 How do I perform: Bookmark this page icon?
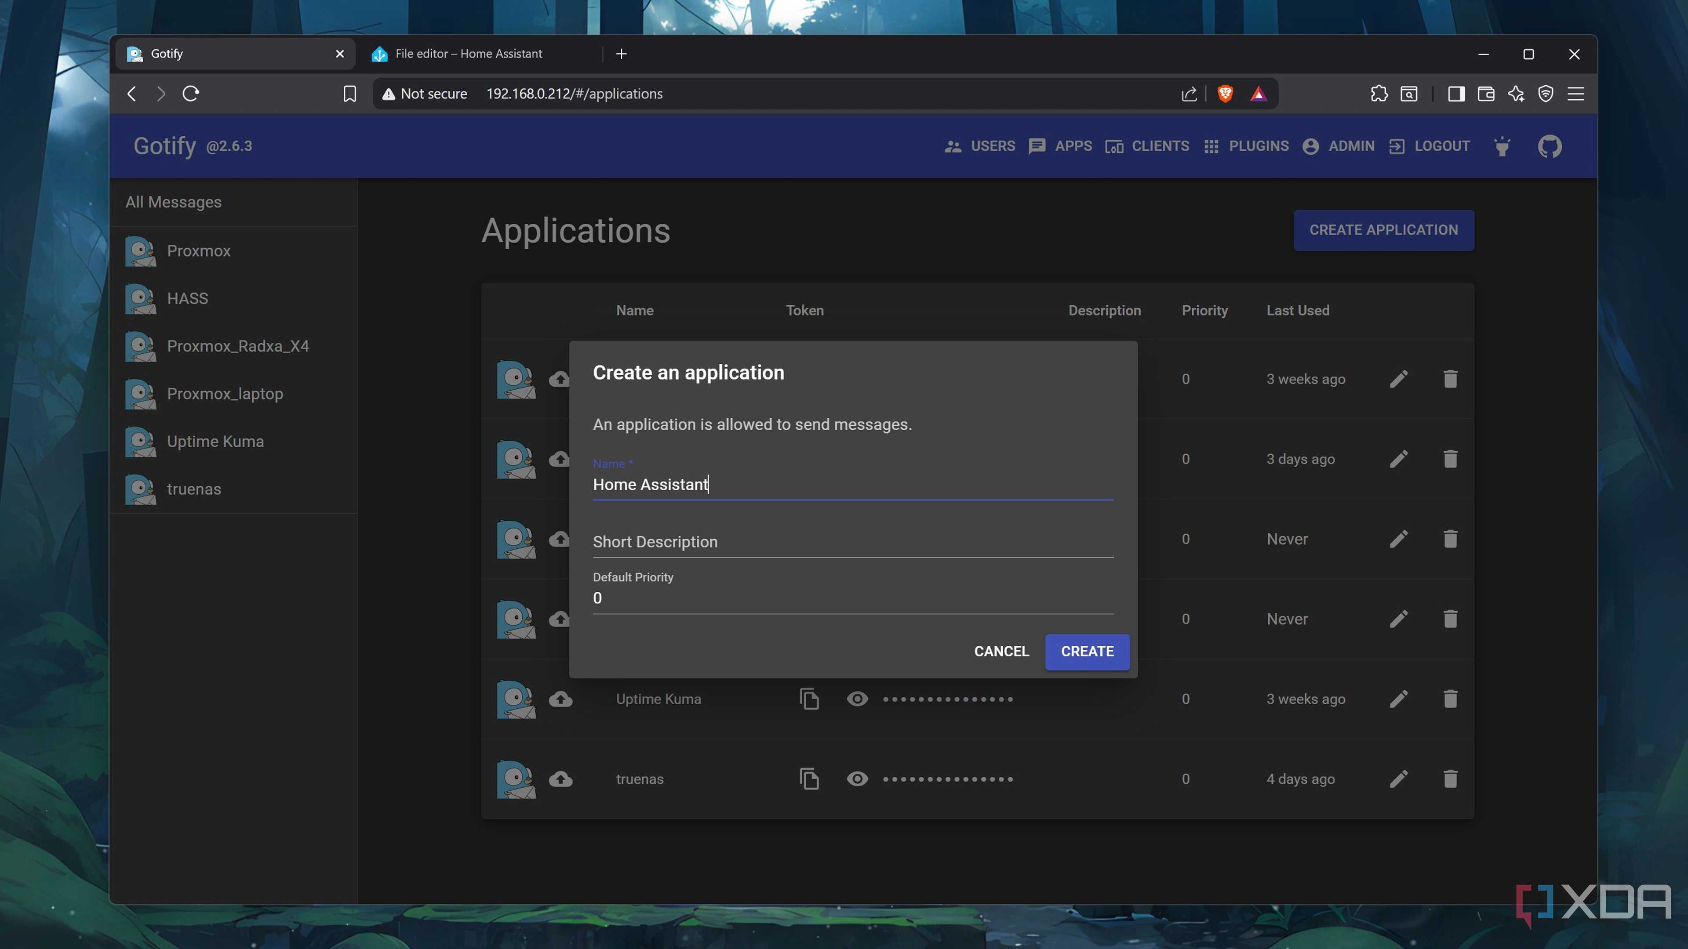click(x=349, y=94)
